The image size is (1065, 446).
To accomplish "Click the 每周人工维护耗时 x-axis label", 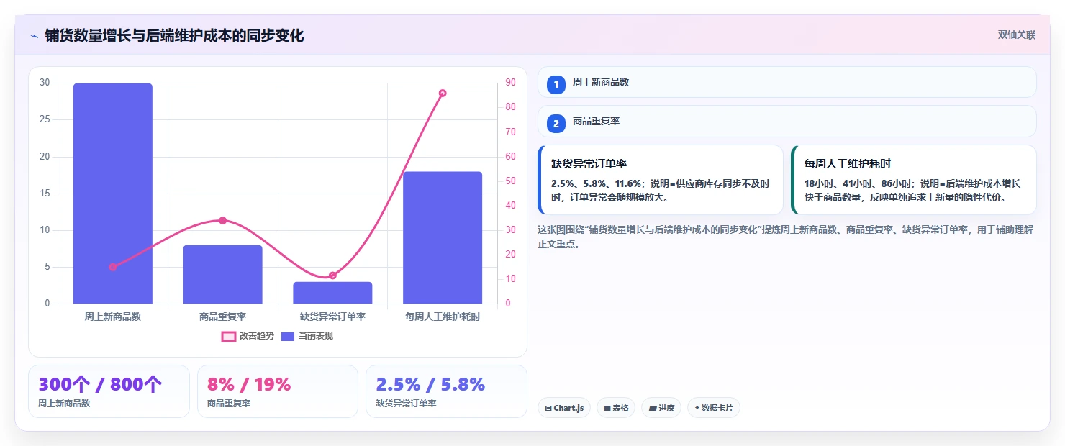I will (x=443, y=317).
